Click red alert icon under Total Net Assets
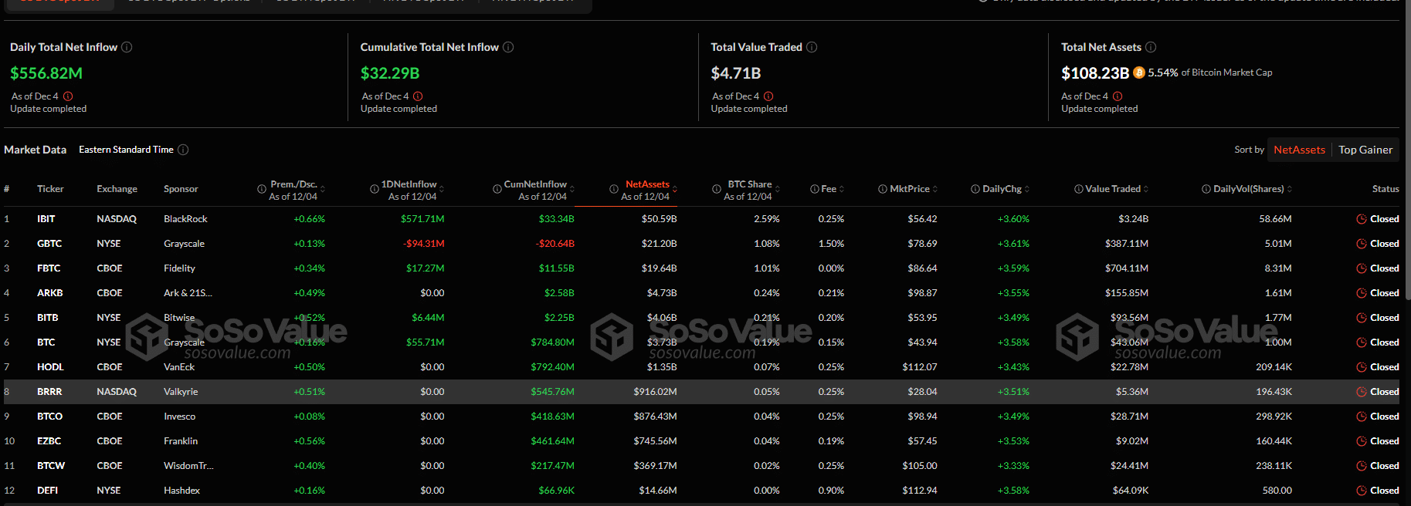Image resolution: width=1411 pixels, height=506 pixels. [1118, 96]
